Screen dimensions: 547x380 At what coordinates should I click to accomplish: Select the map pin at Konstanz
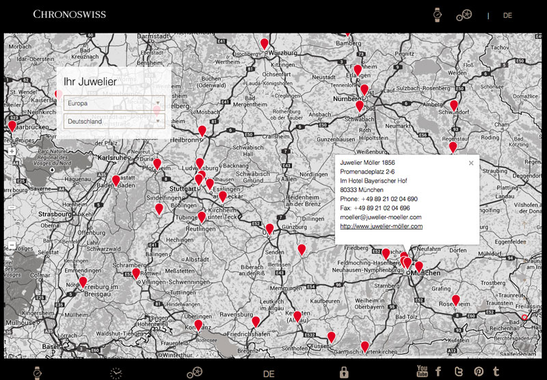coord(198,325)
